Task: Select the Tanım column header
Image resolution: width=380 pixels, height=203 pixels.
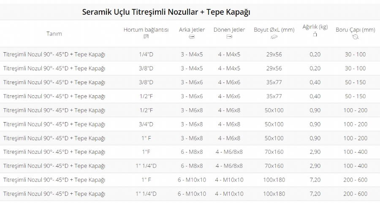Action: coord(54,34)
